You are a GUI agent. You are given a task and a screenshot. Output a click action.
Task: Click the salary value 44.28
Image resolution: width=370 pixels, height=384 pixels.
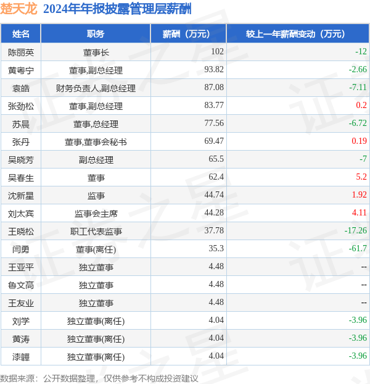coord(214,212)
